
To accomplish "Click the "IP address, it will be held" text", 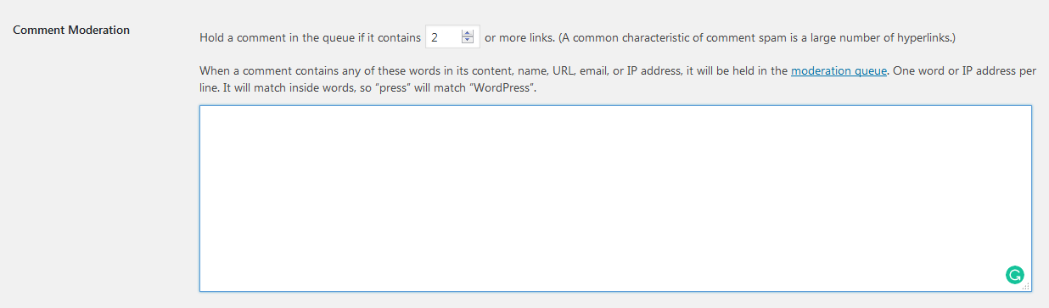I will point(698,71).
